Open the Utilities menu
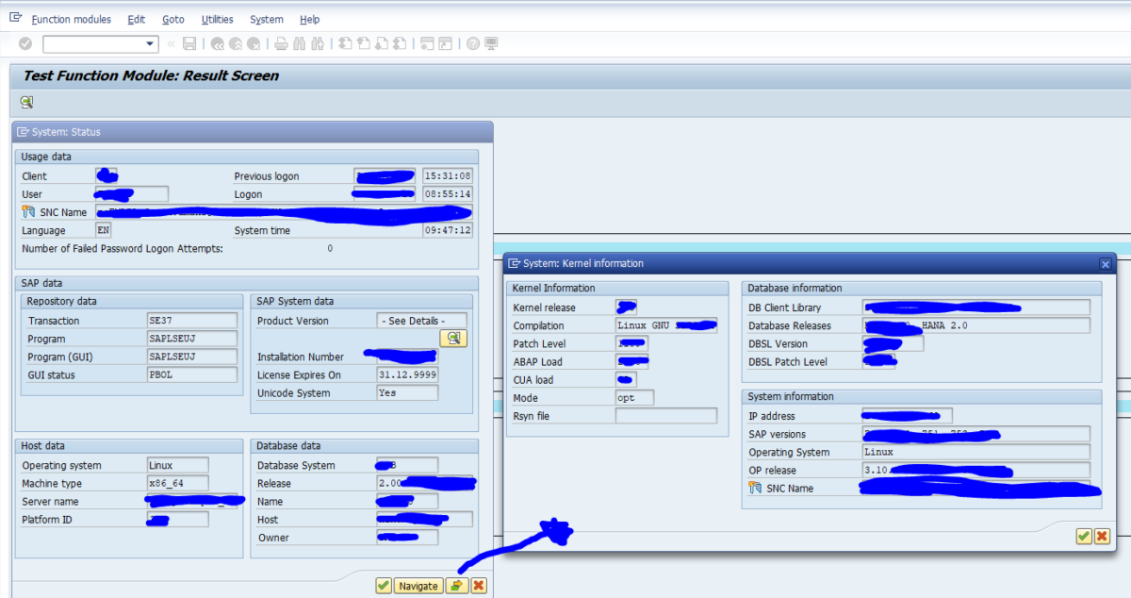This screenshot has height=598, width=1131. click(217, 19)
